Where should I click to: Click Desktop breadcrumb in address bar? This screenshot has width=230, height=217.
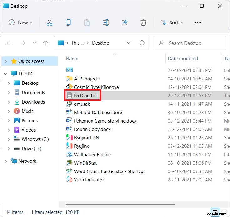pyautogui.click(x=100, y=43)
